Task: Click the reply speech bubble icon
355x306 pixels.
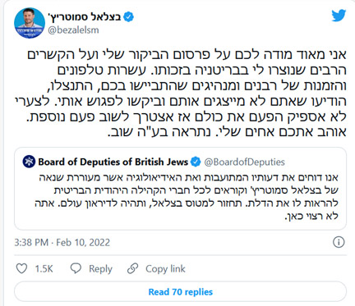Action: (x=76, y=268)
